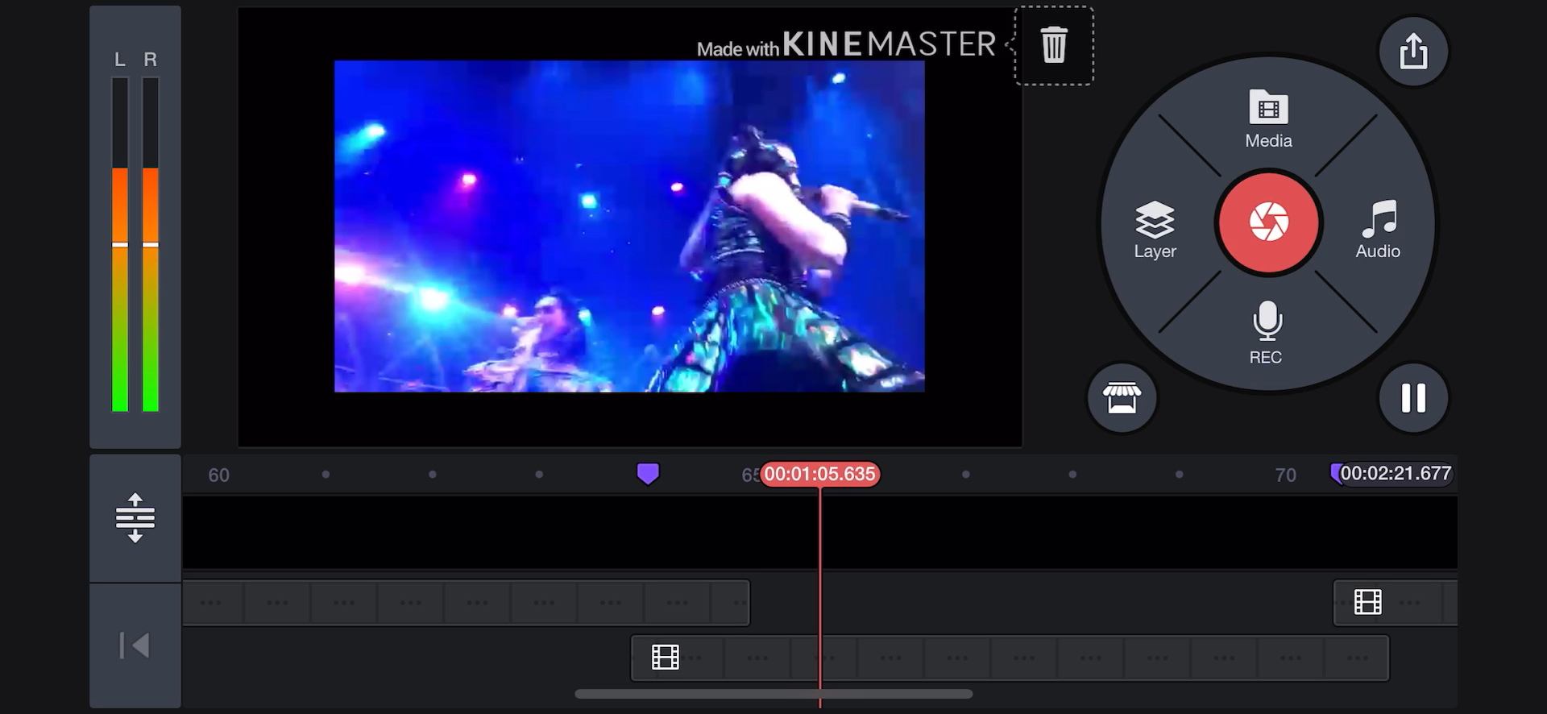
Task: Click total duration 00:02:21.677
Action: (1396, 474)
